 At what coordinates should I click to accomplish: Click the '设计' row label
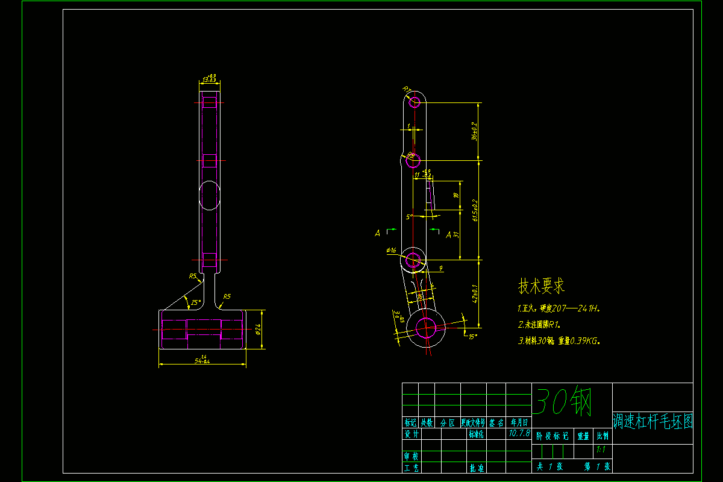(412, 434)
